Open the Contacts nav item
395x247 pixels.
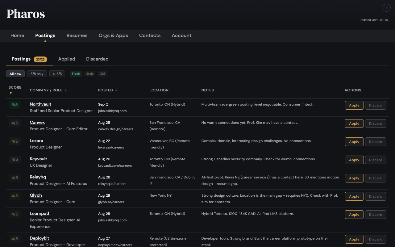pyautogui.click(x=150, y=36)
